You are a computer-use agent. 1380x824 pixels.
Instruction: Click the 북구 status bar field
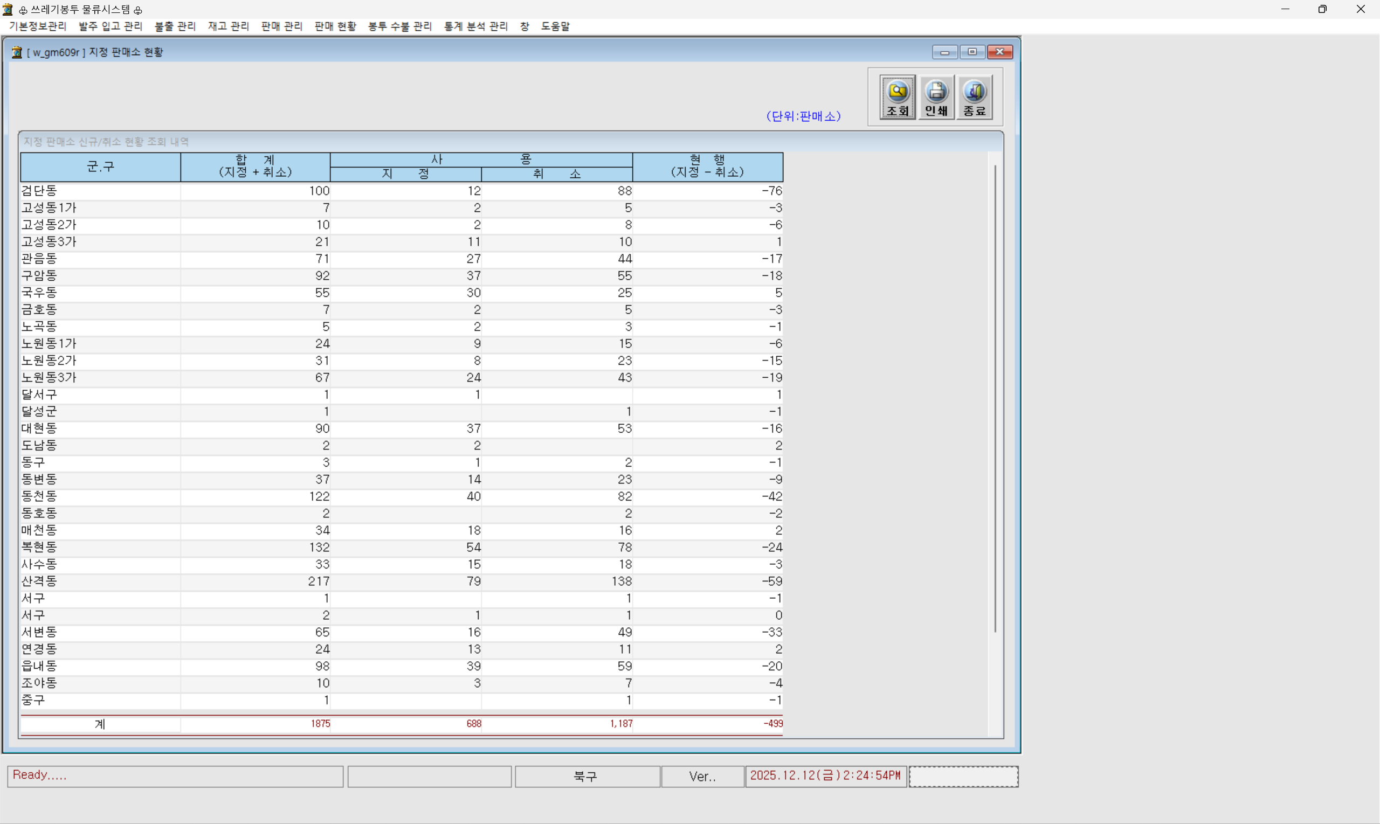point(588,776)
